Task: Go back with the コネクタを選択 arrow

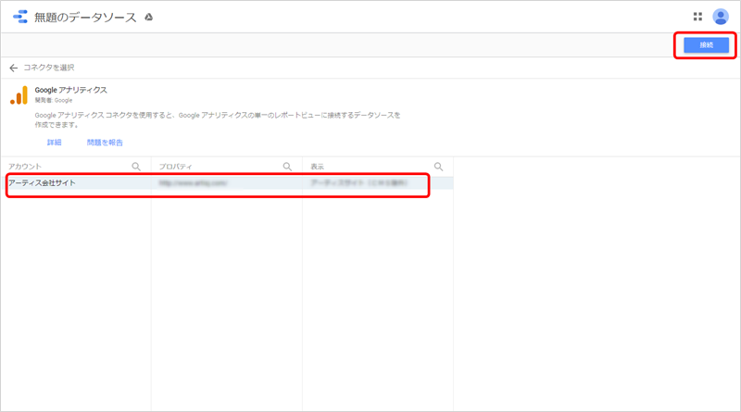Action: click(13, 68)
